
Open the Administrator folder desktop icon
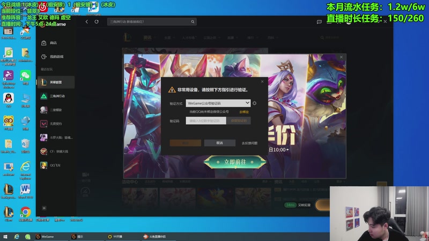[25, 55]
